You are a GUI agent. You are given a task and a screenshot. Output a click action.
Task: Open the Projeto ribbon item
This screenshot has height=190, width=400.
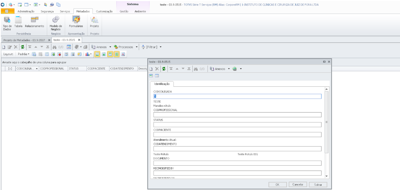point(94,22)
